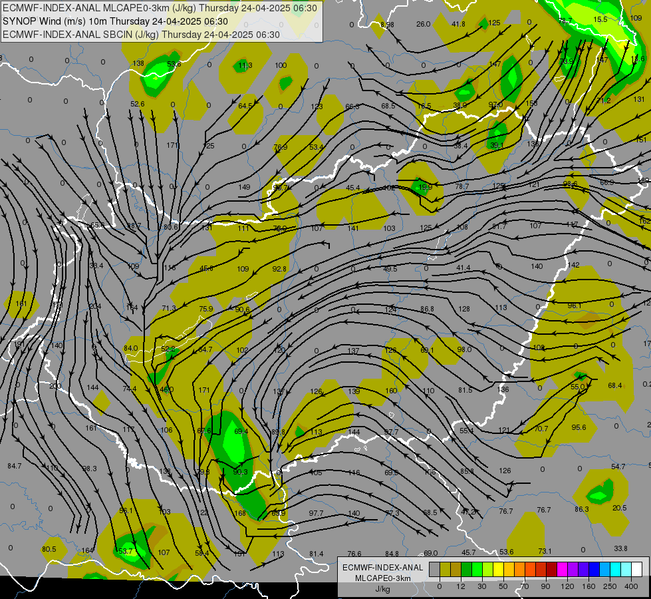Click the dark red legend swatch
The image size is (651, 599).
(x=551, y=569)
